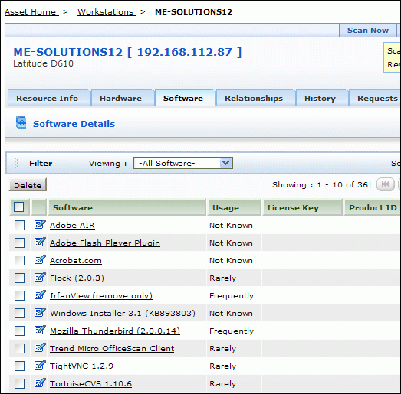Click the Software Details header icon
The height and width of the screenshot is (394, 401).
pyautogui.click(x=21, y=122)
